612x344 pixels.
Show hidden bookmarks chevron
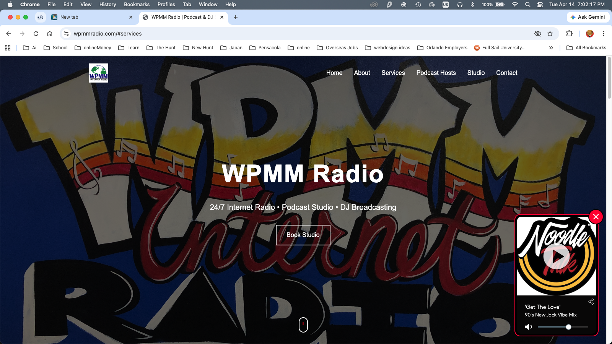pyautogui.click(x=551, y=48)
